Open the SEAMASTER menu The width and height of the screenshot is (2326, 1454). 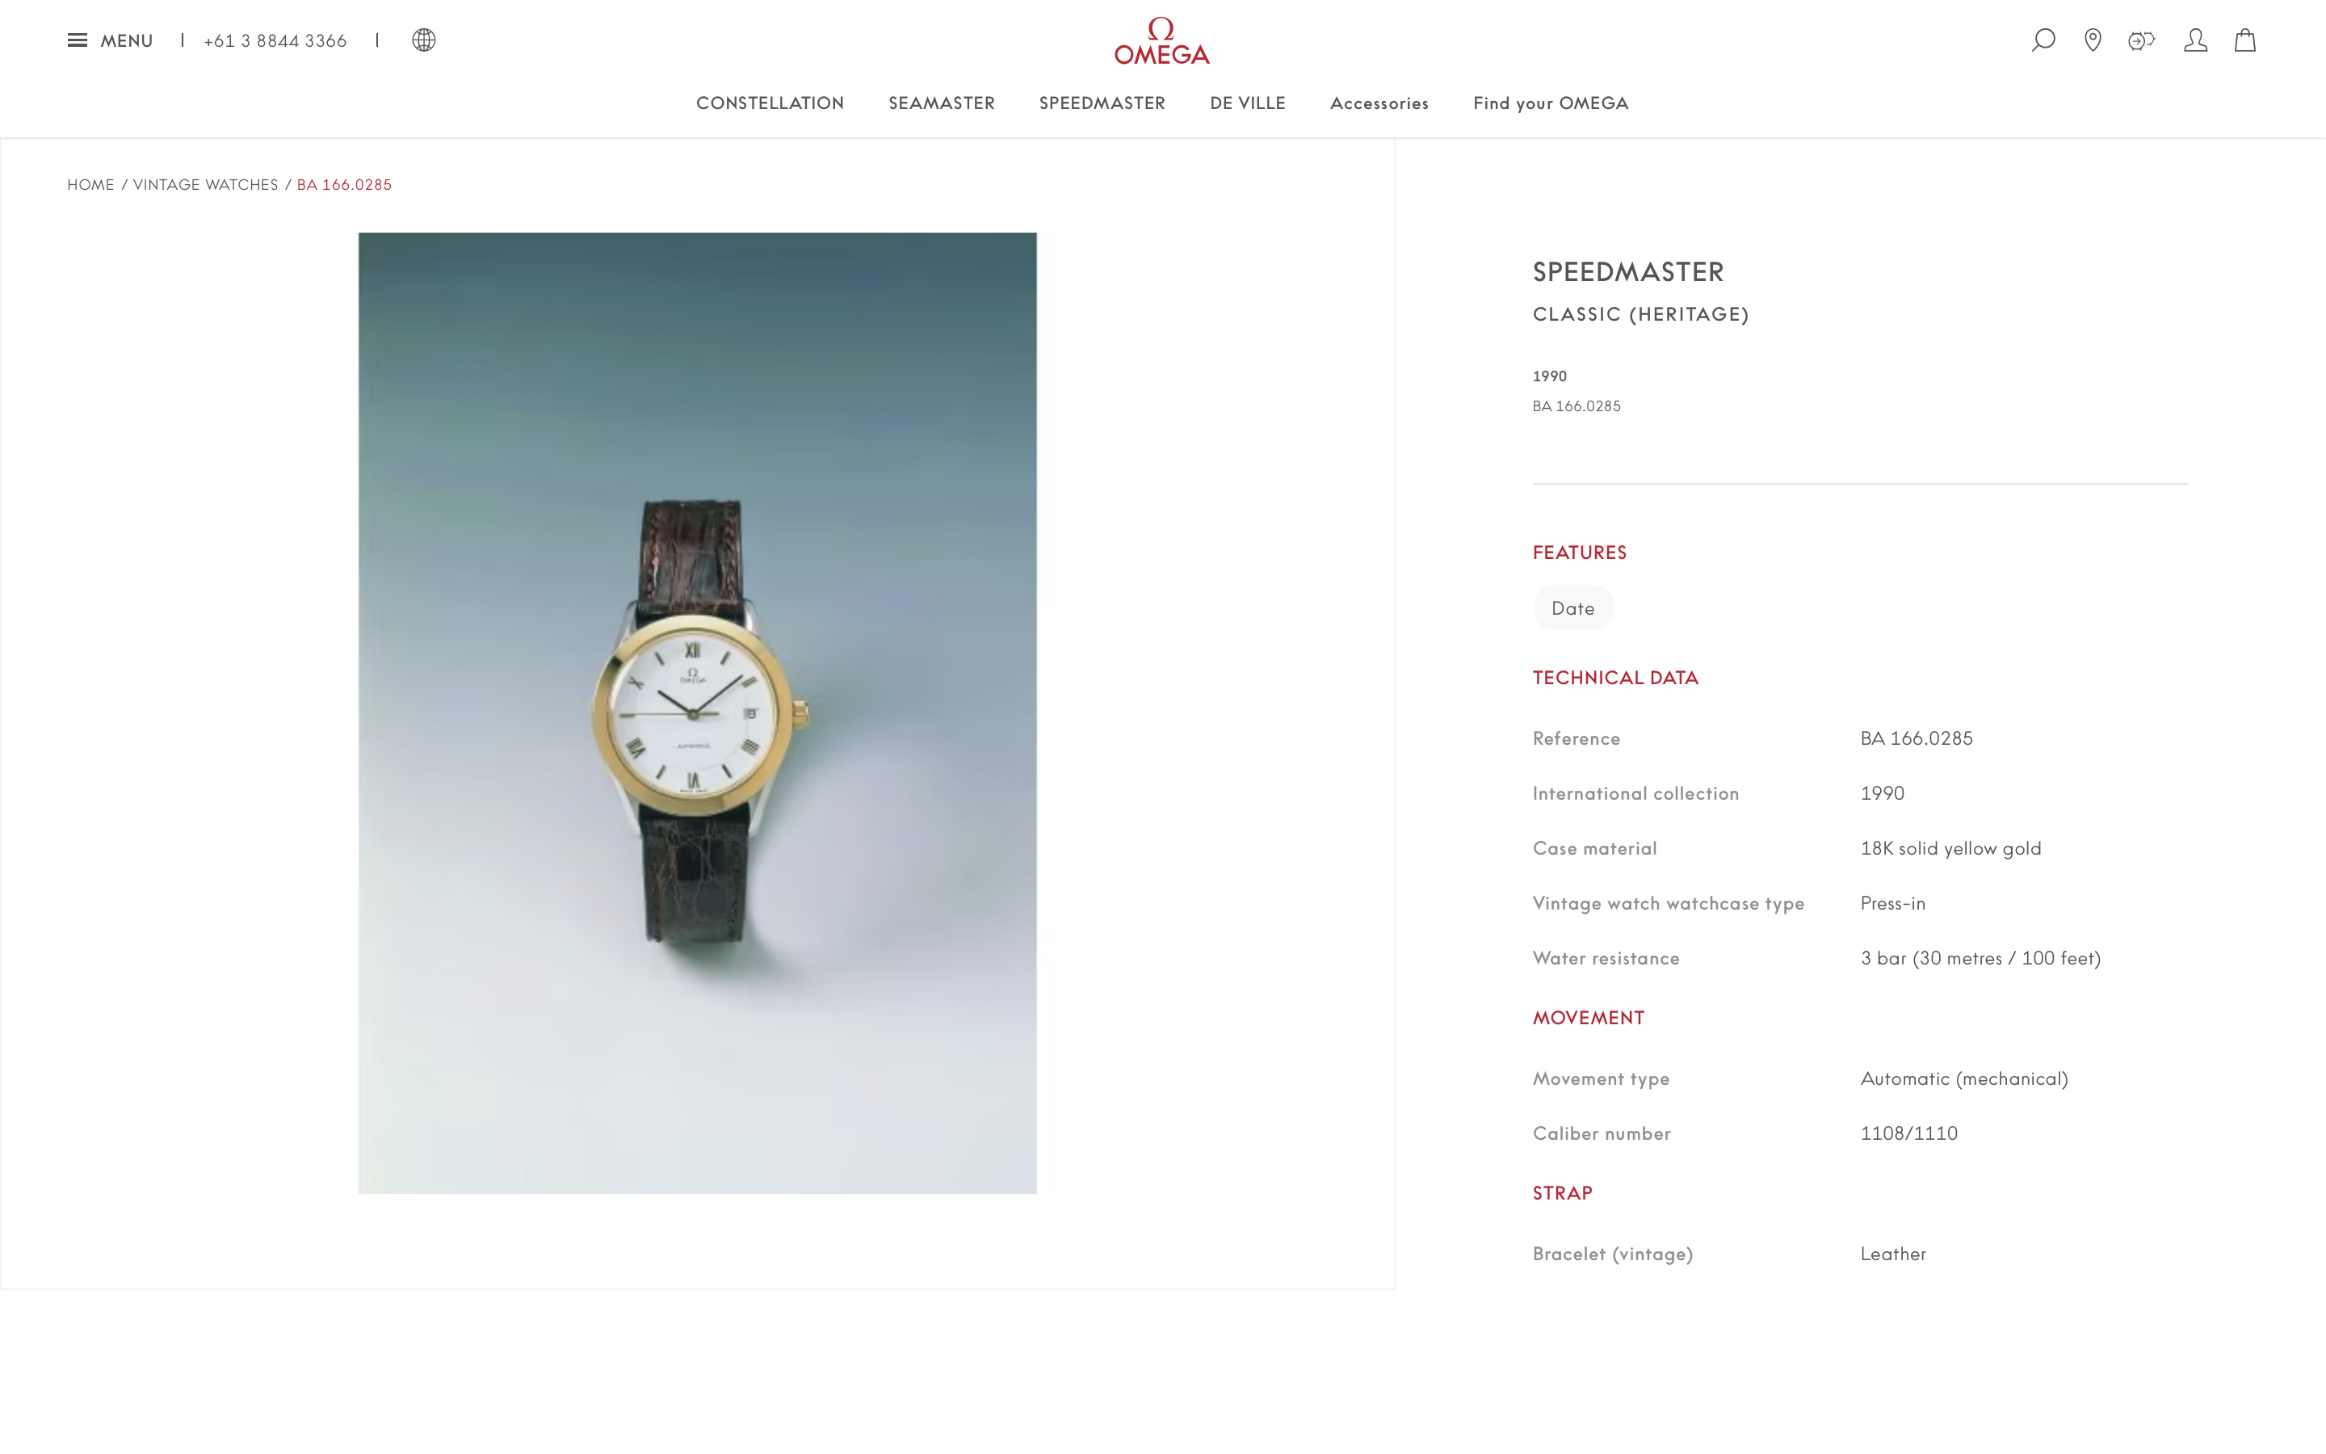click(x=942, y=103)
